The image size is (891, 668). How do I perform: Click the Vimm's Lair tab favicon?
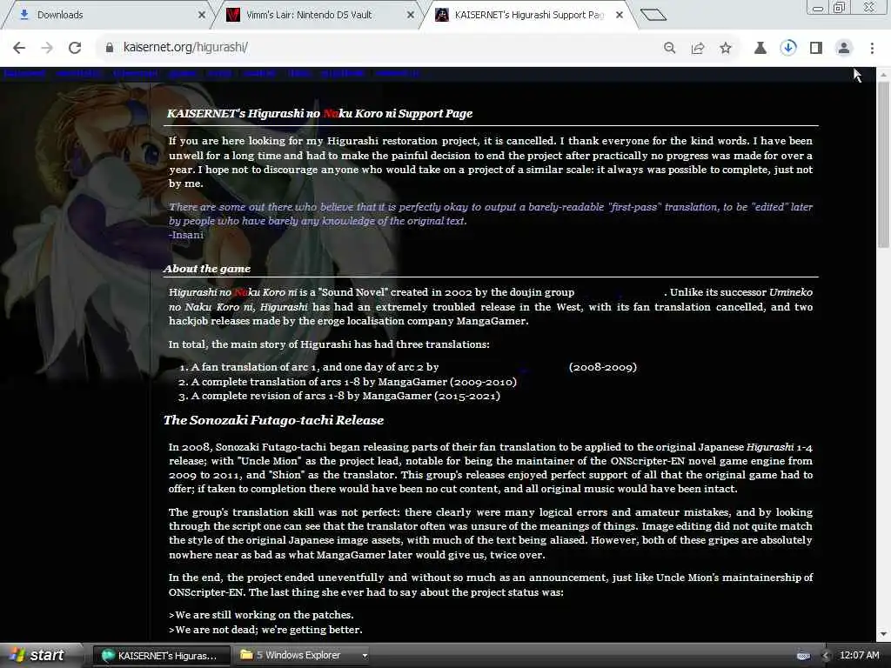click(233, 15)
